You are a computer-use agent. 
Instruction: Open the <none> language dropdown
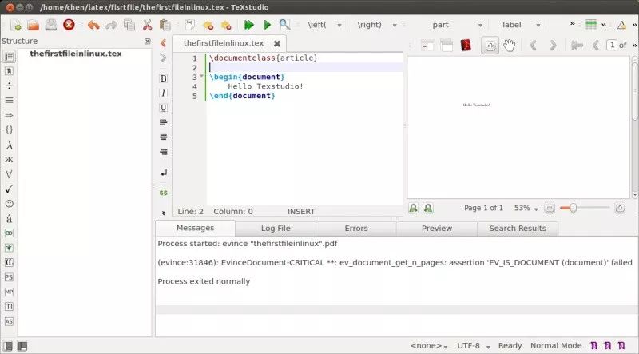click(x=429, y=346)
